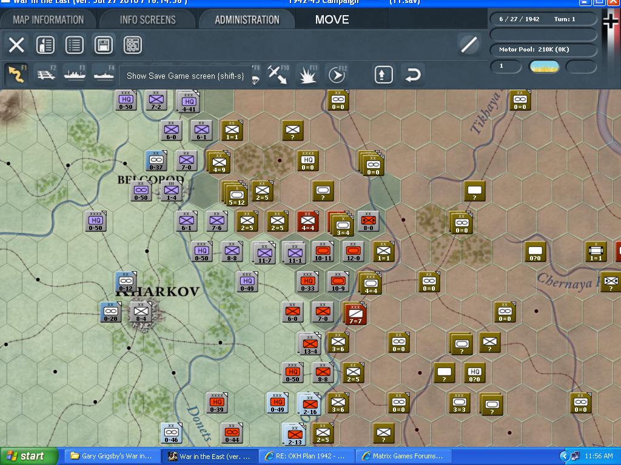Switch to Gary Grigsby's War in folder window
The image size is (621, 465).
point(112,456)
